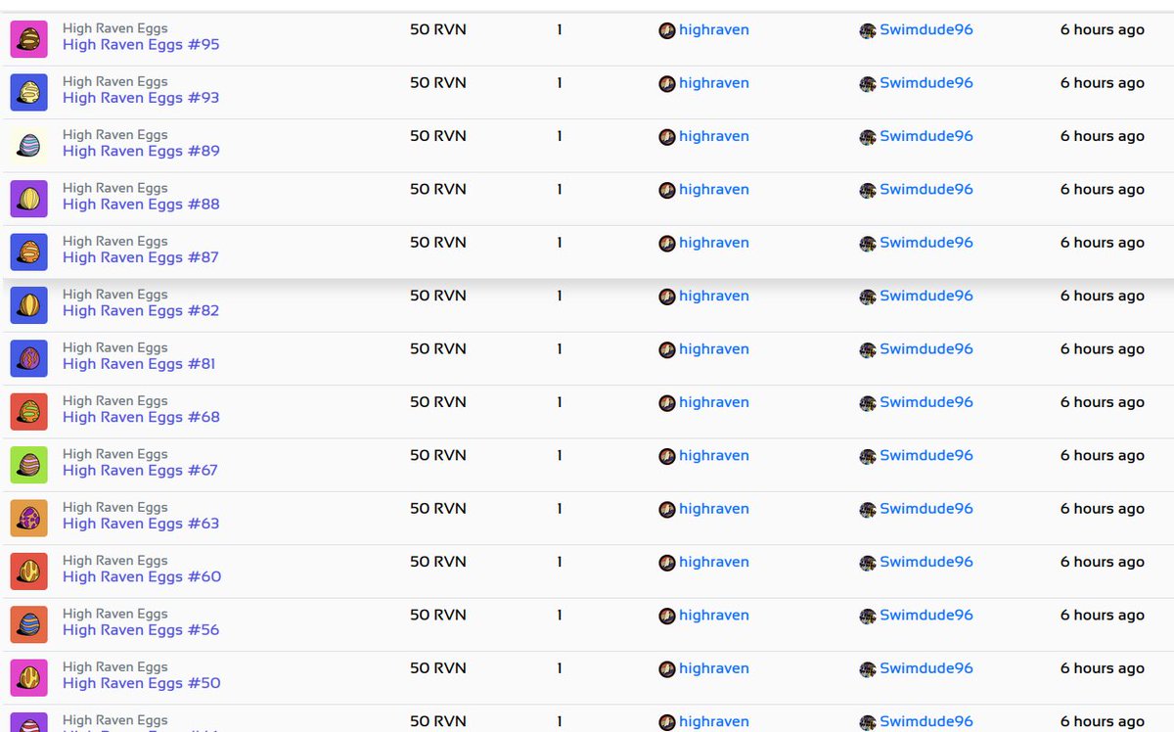Screen dimensions: 1174x732
Task: Open the High Raven Eggs #93 thumbnail
Action: point(29,92)
